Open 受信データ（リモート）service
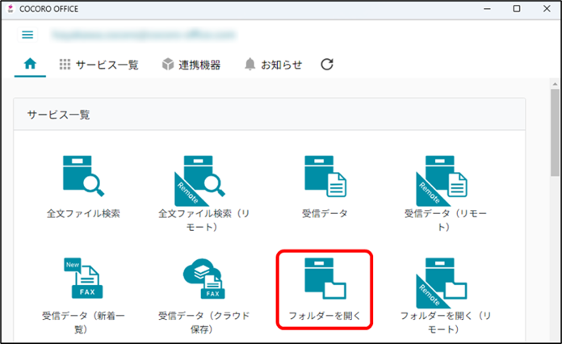The height and width of the screenshot is (344, 562). tap(445, 194)
